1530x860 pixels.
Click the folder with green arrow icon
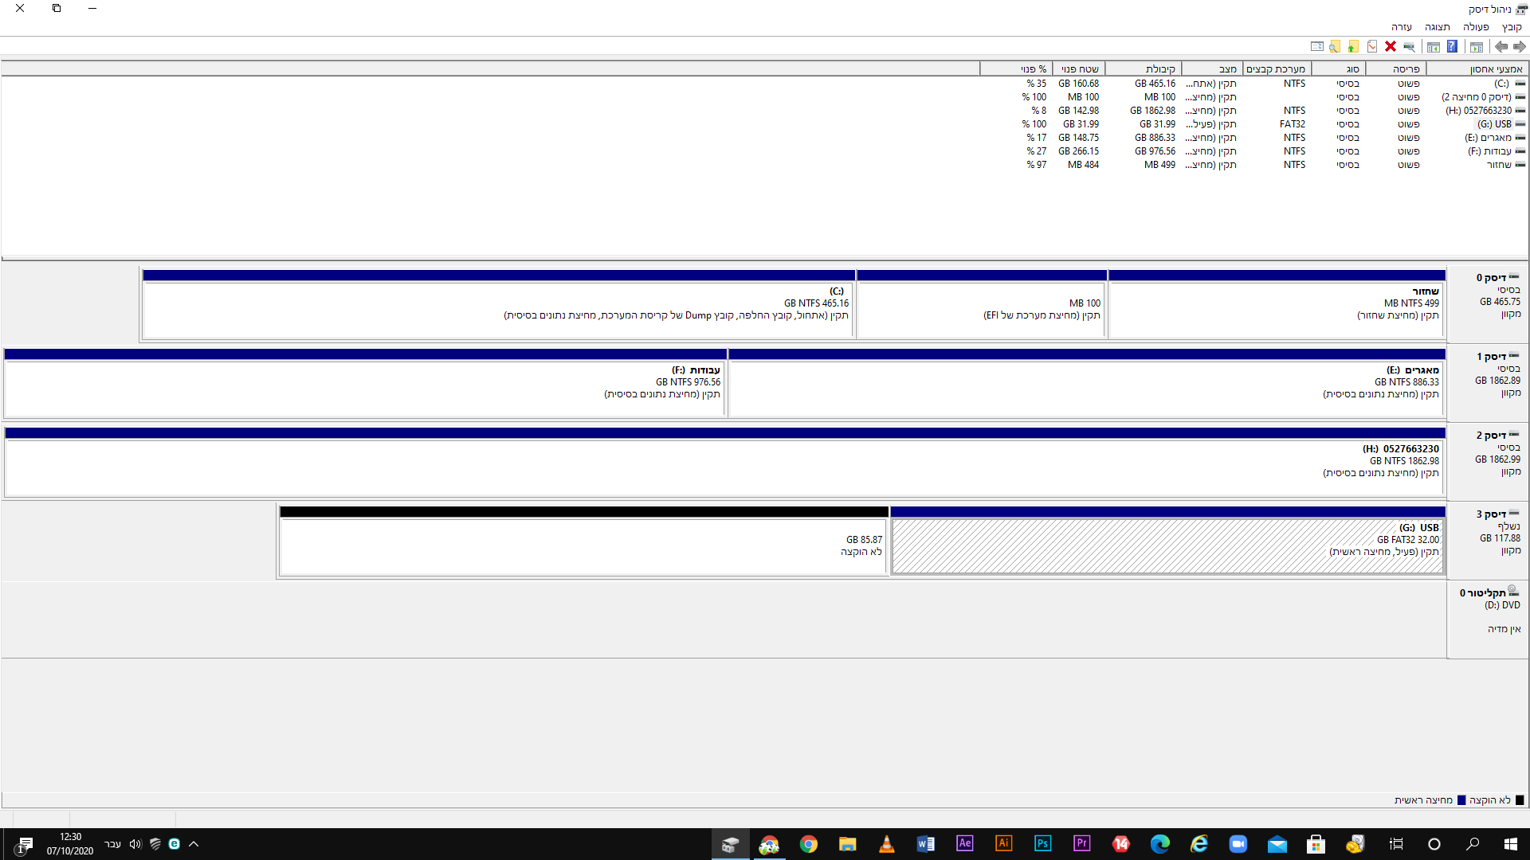pyautogui.click(x=1353, y=46)
